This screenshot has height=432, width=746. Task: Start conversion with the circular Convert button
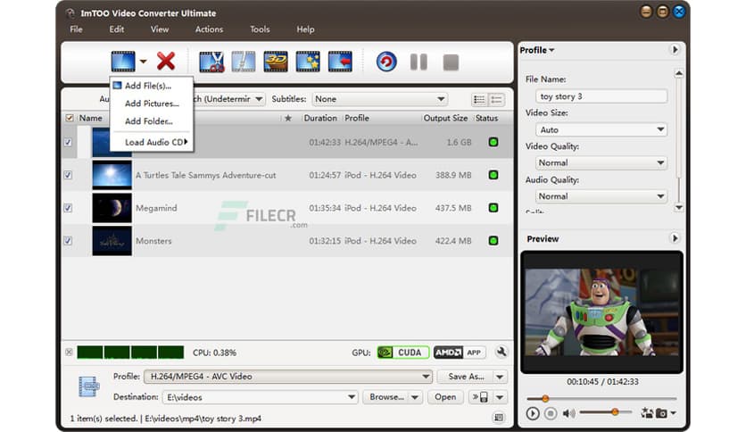[x=386, y=62]
